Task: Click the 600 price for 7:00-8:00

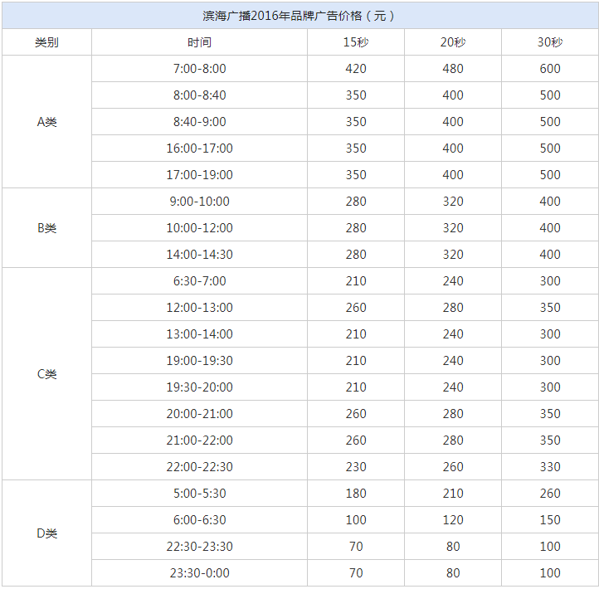Action: [x=550, y=69]
